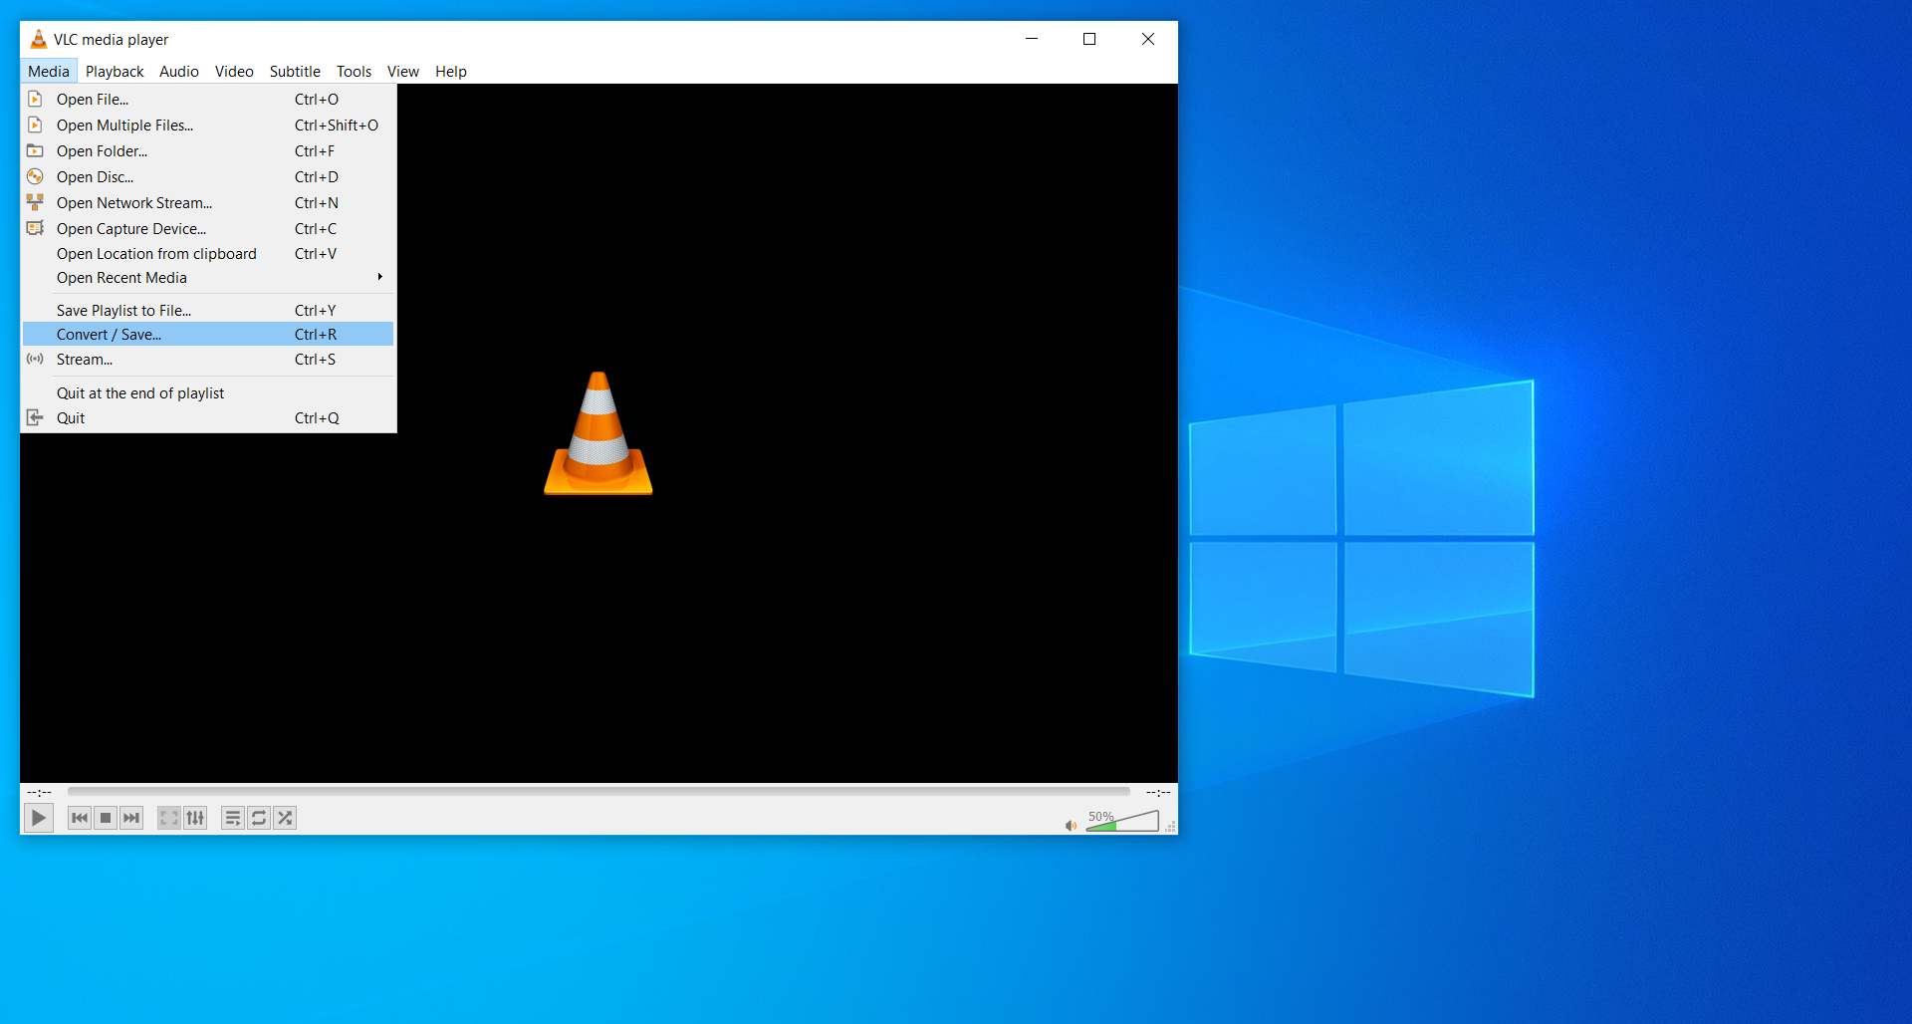Open the Playback menu

(115, 72)
